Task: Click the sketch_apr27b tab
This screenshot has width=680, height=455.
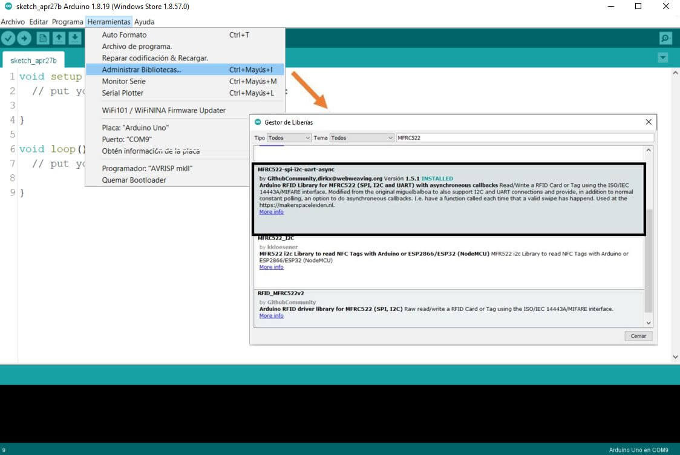Action: pyautogui.click(x=33, y=61)
